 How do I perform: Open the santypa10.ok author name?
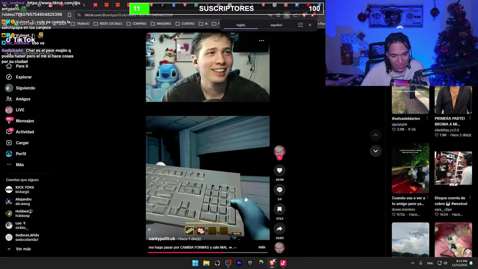[x=162, y=239]
